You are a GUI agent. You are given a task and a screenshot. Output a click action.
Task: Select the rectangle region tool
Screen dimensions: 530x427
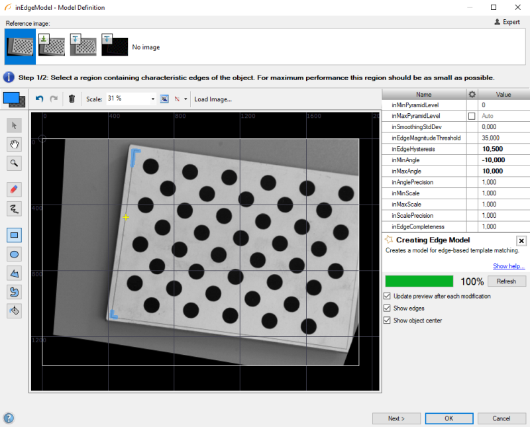15,234
